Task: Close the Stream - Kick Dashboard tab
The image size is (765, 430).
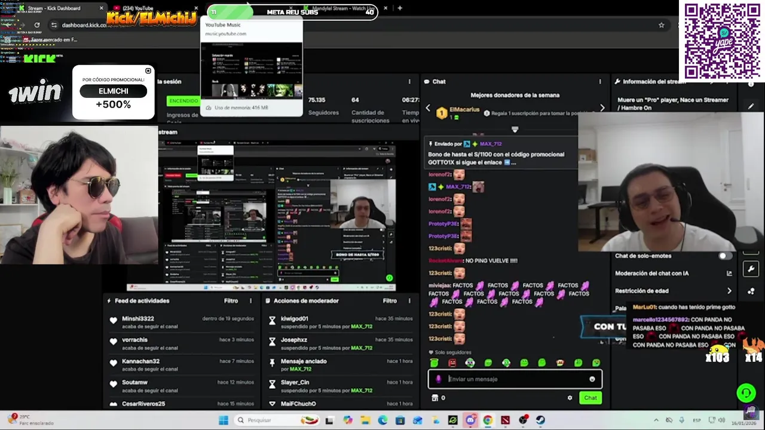Action: (101, 8)
